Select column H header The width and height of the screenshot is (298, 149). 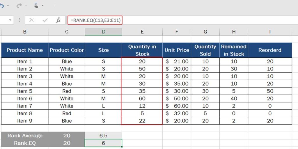click(x=234, y=32)
